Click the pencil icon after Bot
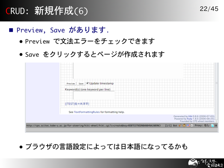Image resolution: width=224 pixels, height=168 pixels. [x=180, y=125]
